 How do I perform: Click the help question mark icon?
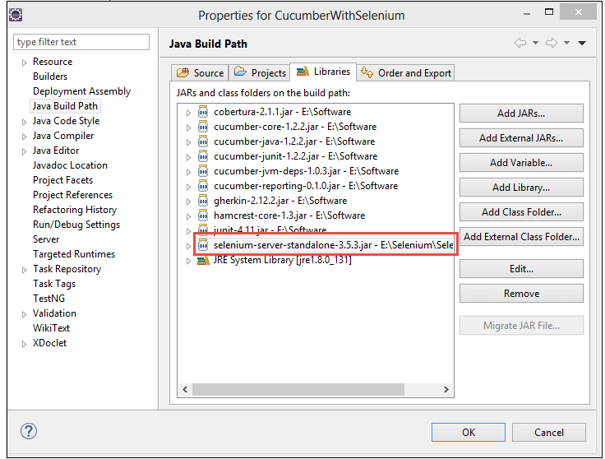pyautogui.click(x=29, y=431)
